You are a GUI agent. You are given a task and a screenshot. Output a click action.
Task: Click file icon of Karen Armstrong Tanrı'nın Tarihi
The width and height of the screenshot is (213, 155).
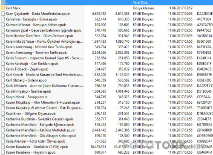click(x=3, y=53)
